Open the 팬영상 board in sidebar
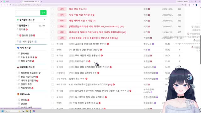 tap(24, 104)
